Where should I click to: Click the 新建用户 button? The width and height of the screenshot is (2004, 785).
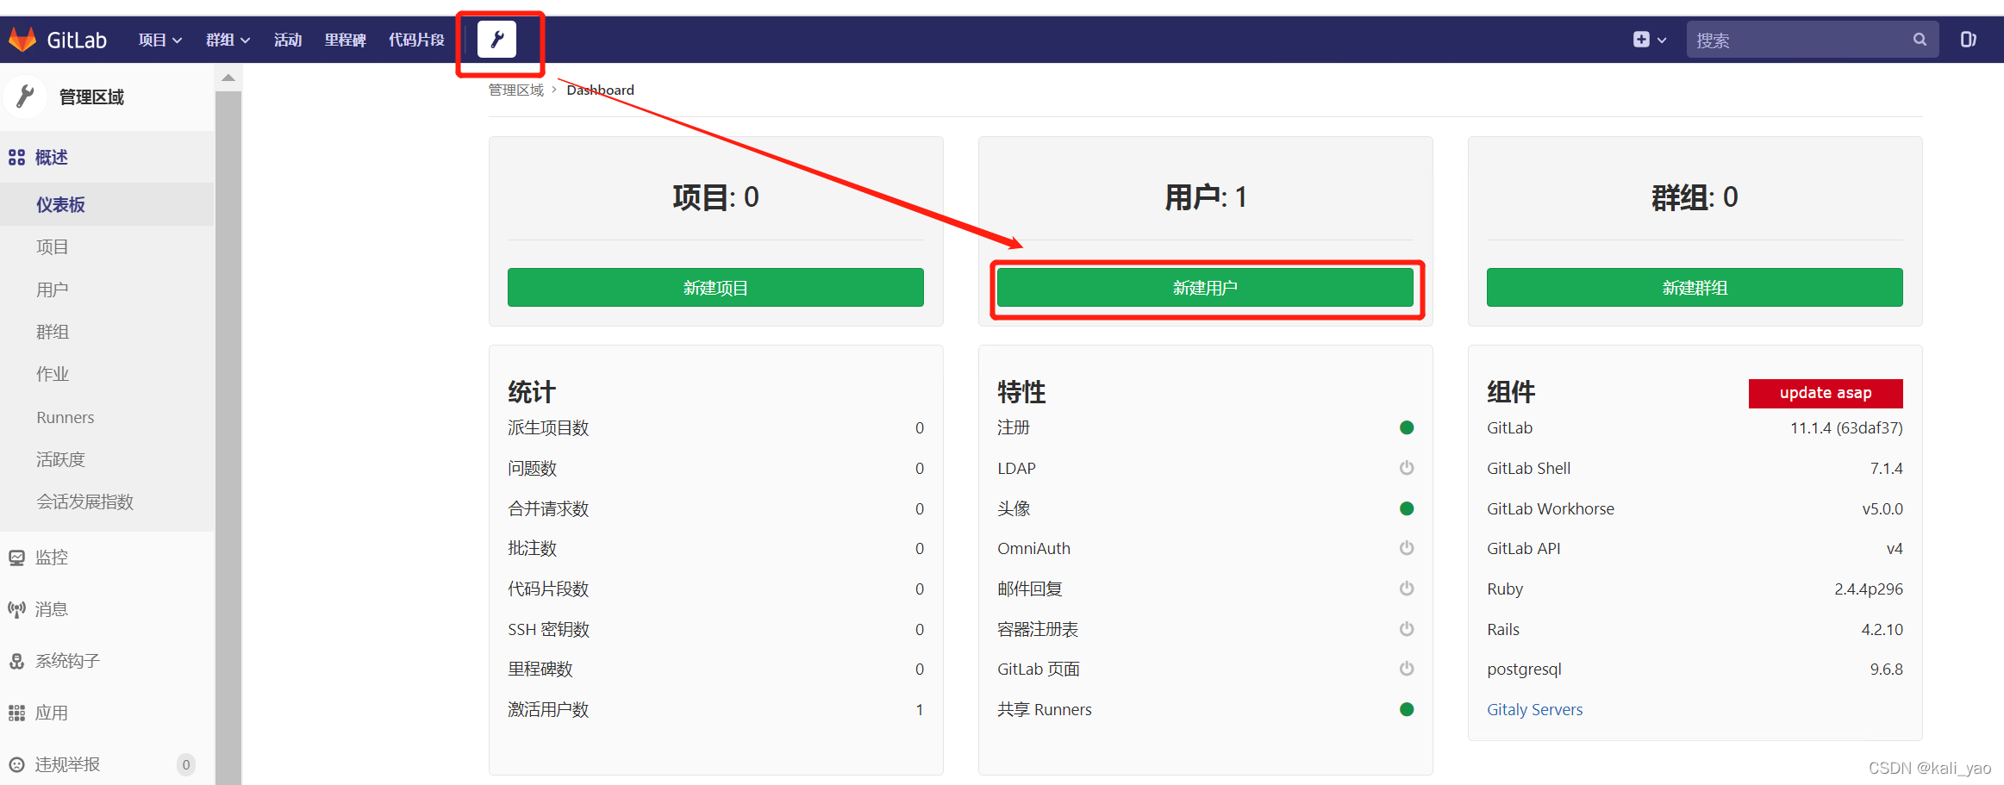1205,288
